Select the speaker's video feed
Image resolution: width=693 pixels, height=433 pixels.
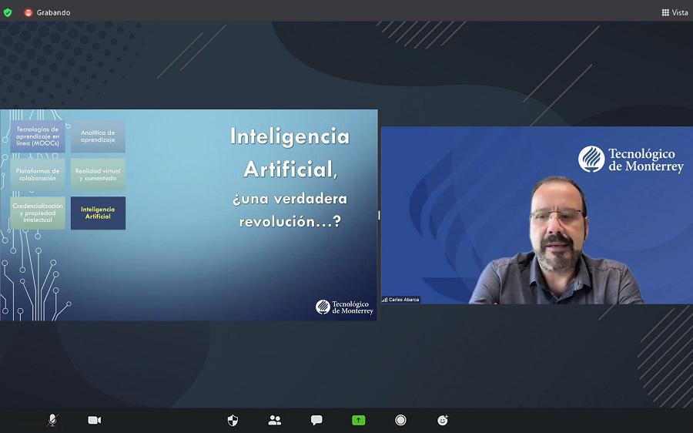tap(537, 216)
